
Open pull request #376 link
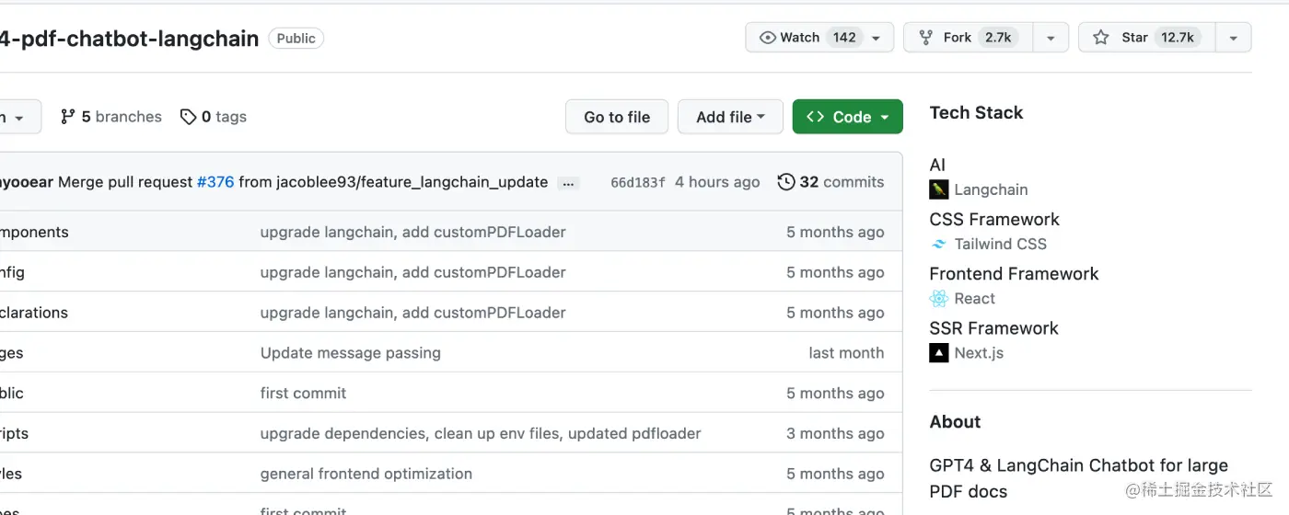coord(215,182)
